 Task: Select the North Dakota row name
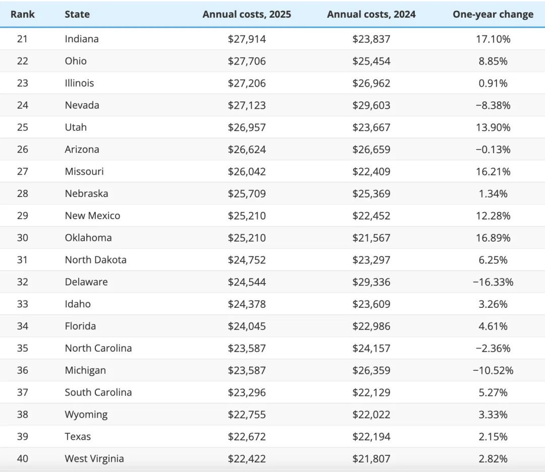pos(95,260)
